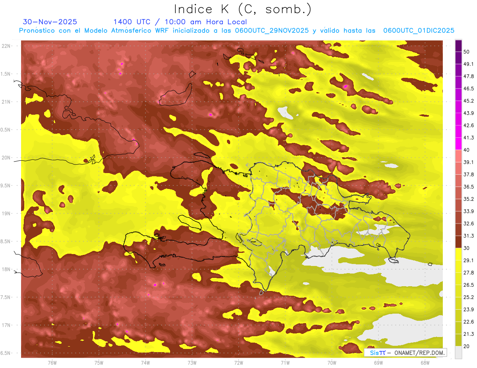The width and height of the screenshot is (477, 368).
Task: Click the purple color band above 50
Action: pos(458,46)
